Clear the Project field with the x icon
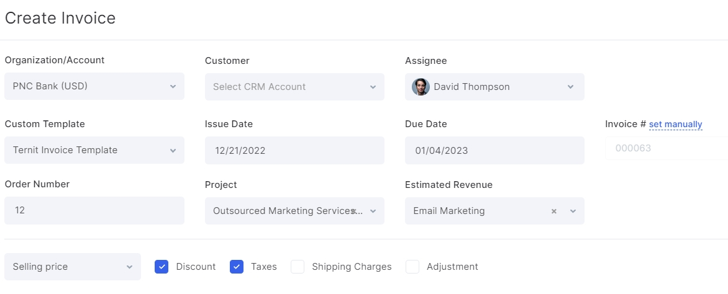The image size is (728, 294). click(x=354, y=212)
